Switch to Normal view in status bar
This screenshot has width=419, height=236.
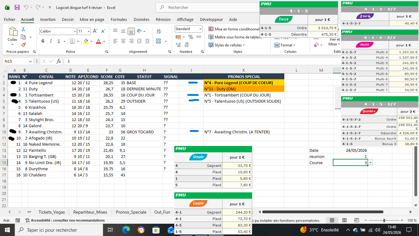point(332,220)
